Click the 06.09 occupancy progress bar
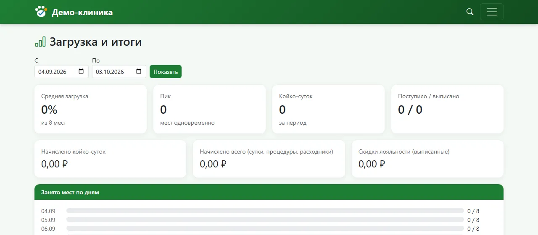This screenshot has height=235, width=538. click(x=265, y=228)
